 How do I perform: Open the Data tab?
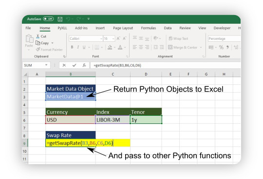click(x=168, y=28)
